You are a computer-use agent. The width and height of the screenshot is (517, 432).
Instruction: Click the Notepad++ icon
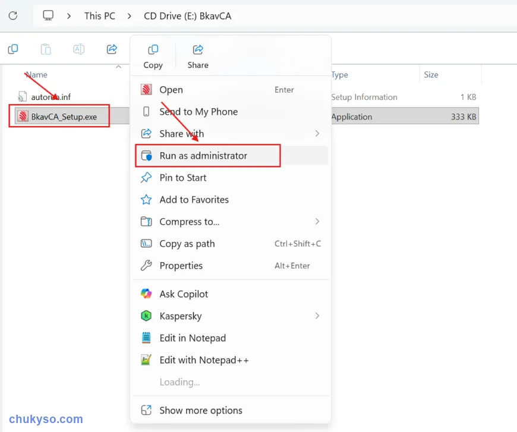click(x=146, y=360)
